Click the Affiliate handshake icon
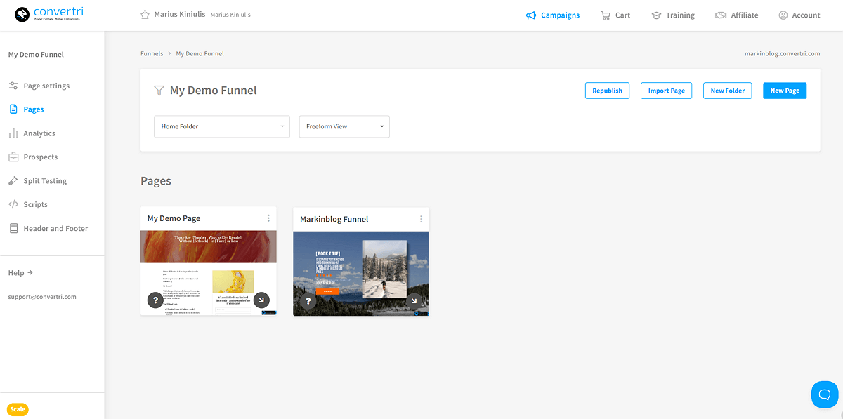 (x=720, y=15)
